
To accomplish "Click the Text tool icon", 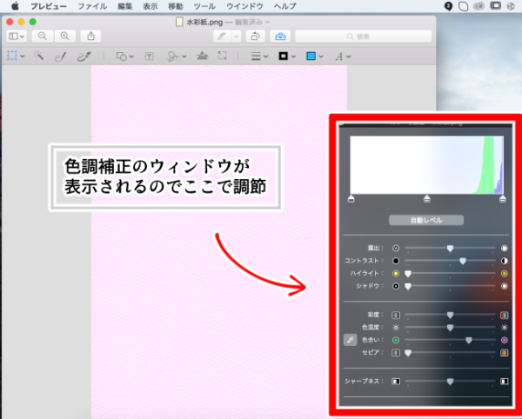I will click(149, 56).
